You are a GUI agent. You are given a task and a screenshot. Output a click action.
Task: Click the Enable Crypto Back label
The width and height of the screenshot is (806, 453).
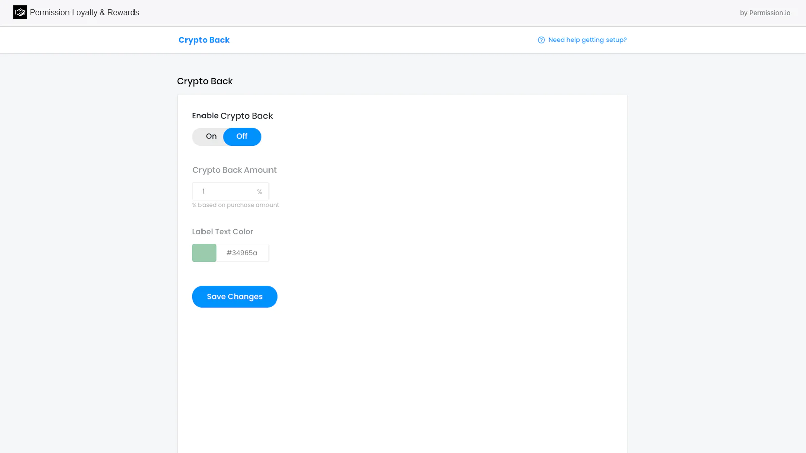[x=232, y=116]
